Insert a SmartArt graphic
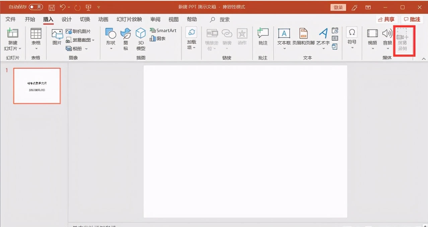Image resolution: width=428 pixels, height=227 pixels. 163,30
